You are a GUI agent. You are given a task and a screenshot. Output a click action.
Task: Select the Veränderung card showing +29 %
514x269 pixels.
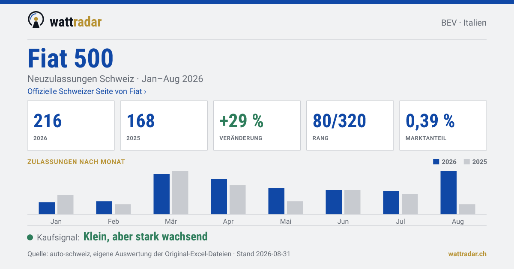[257, 126]
